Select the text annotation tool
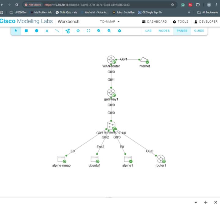Image resolution: width=220 pixels, height=211 pixels. tap(47, 31)
